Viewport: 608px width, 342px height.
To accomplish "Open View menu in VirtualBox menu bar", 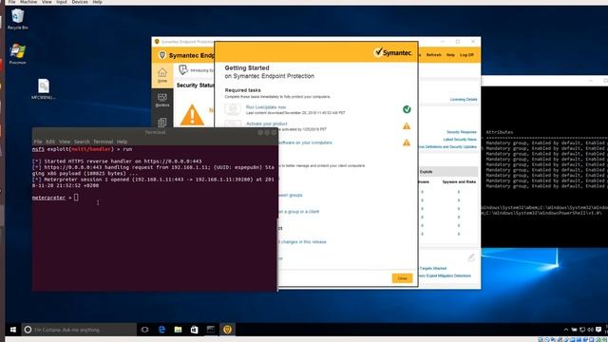I will 47,2.
